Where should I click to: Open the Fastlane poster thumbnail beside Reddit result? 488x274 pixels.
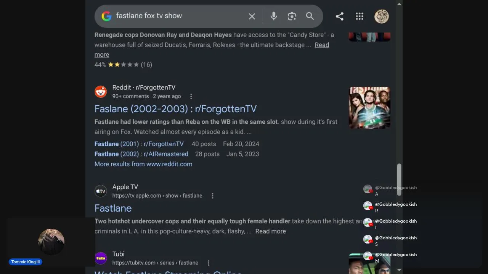tap(369, 108)
